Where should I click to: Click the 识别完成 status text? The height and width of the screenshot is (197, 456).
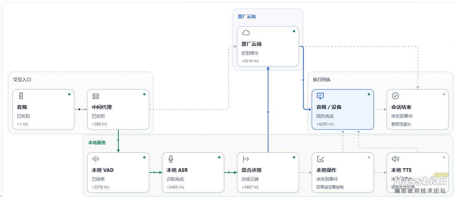coord(175,179)
